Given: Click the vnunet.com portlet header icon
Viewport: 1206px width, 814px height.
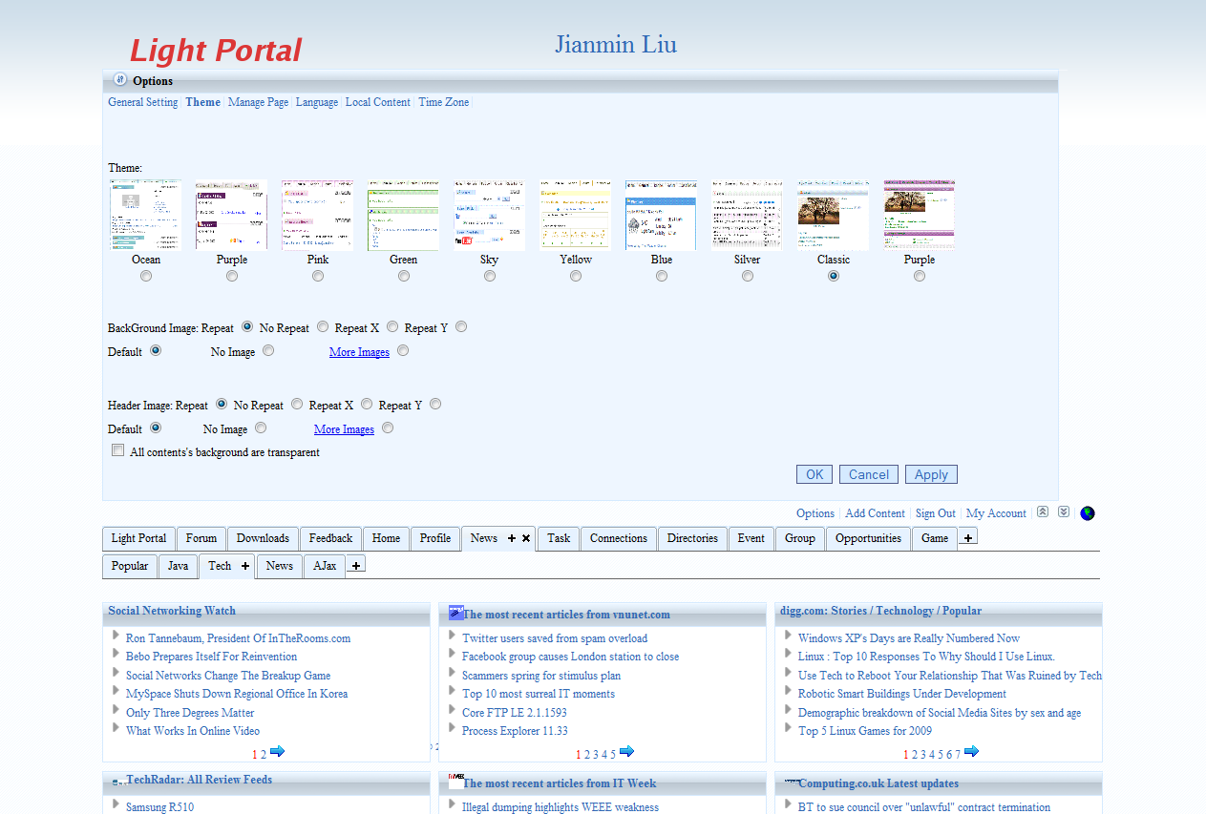Looking at the screenshot, I should 455,612.
